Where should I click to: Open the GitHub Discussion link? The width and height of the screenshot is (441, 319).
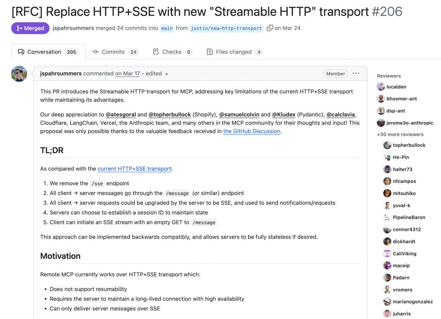252,132
